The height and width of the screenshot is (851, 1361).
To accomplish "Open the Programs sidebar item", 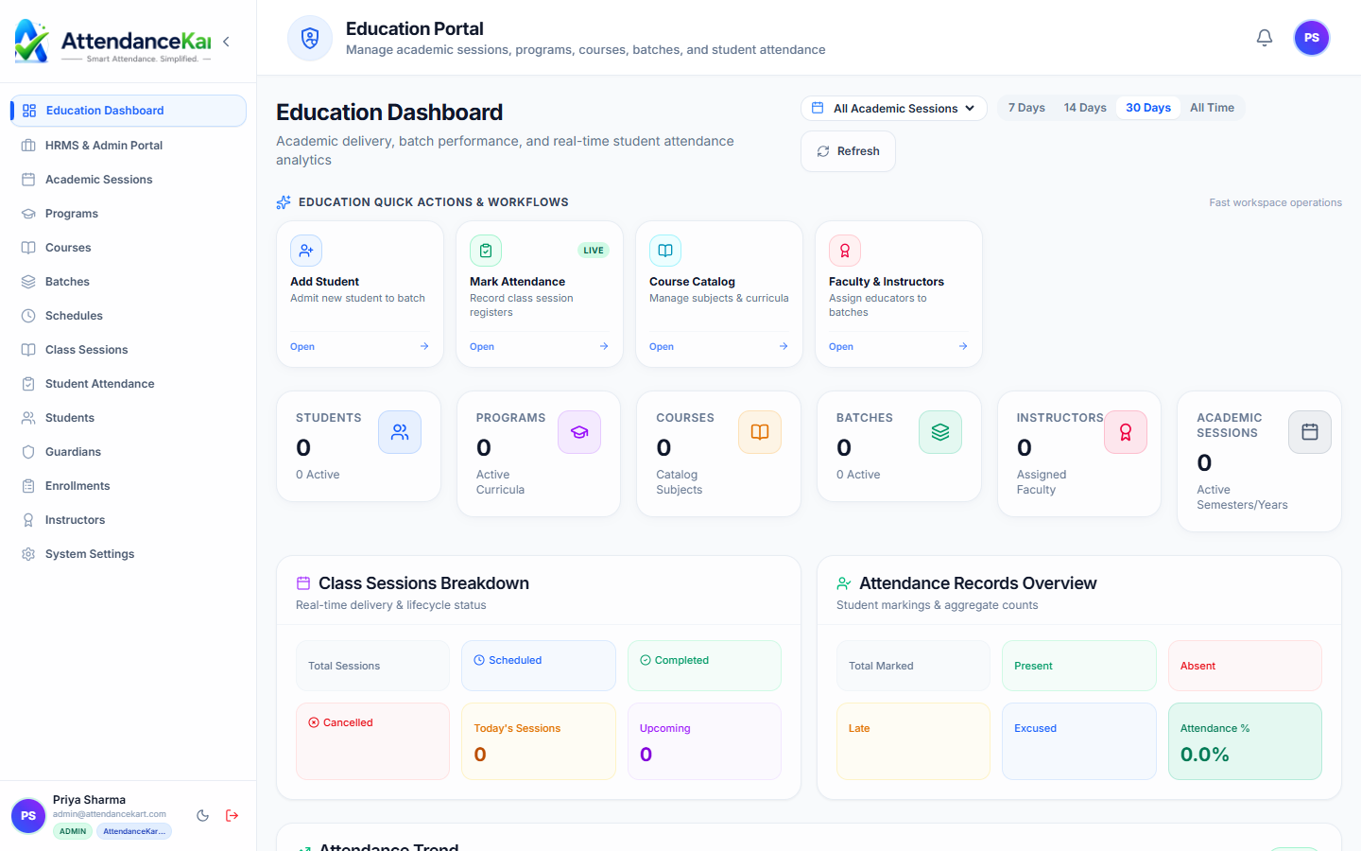I will pos(129,214).
